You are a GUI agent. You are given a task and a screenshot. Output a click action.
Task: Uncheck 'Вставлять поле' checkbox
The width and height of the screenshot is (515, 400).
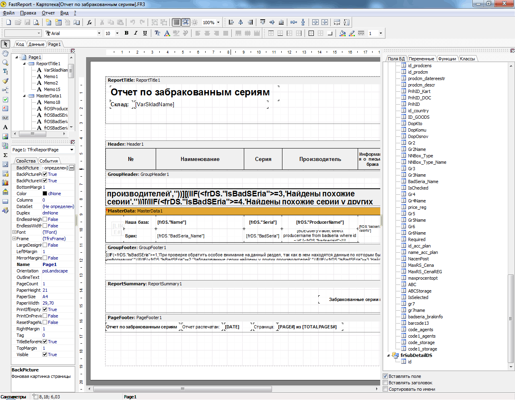point(385,376)
